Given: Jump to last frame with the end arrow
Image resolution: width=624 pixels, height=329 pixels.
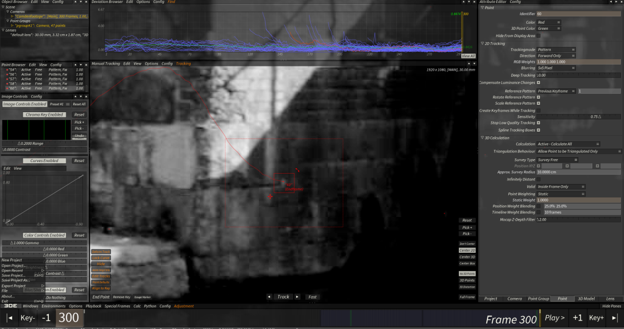Looking at the screenshot, I should coord(614,318).
